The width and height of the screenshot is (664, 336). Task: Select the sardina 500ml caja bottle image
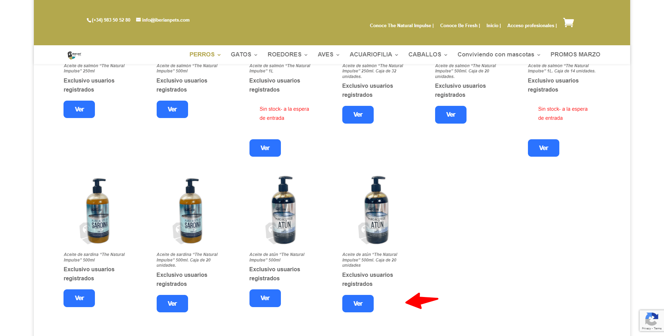(190, 211)
